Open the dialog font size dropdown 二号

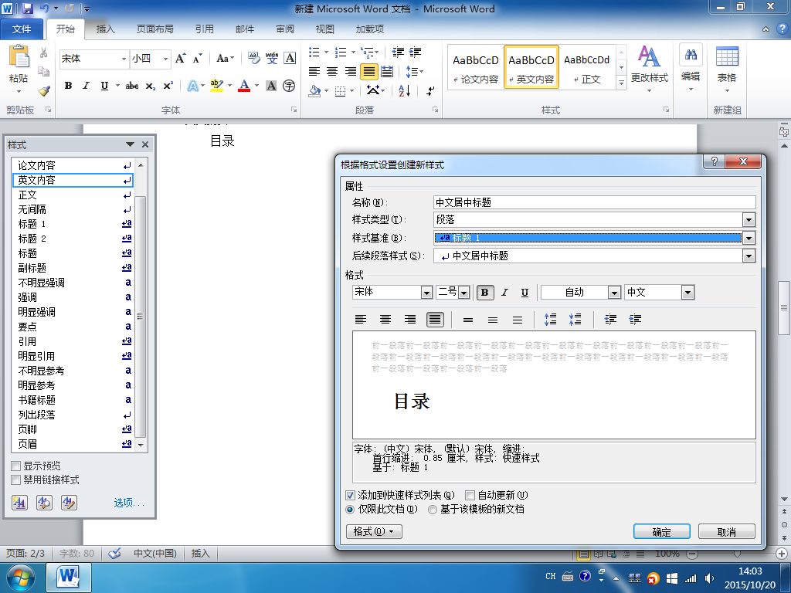pos(464,293)
